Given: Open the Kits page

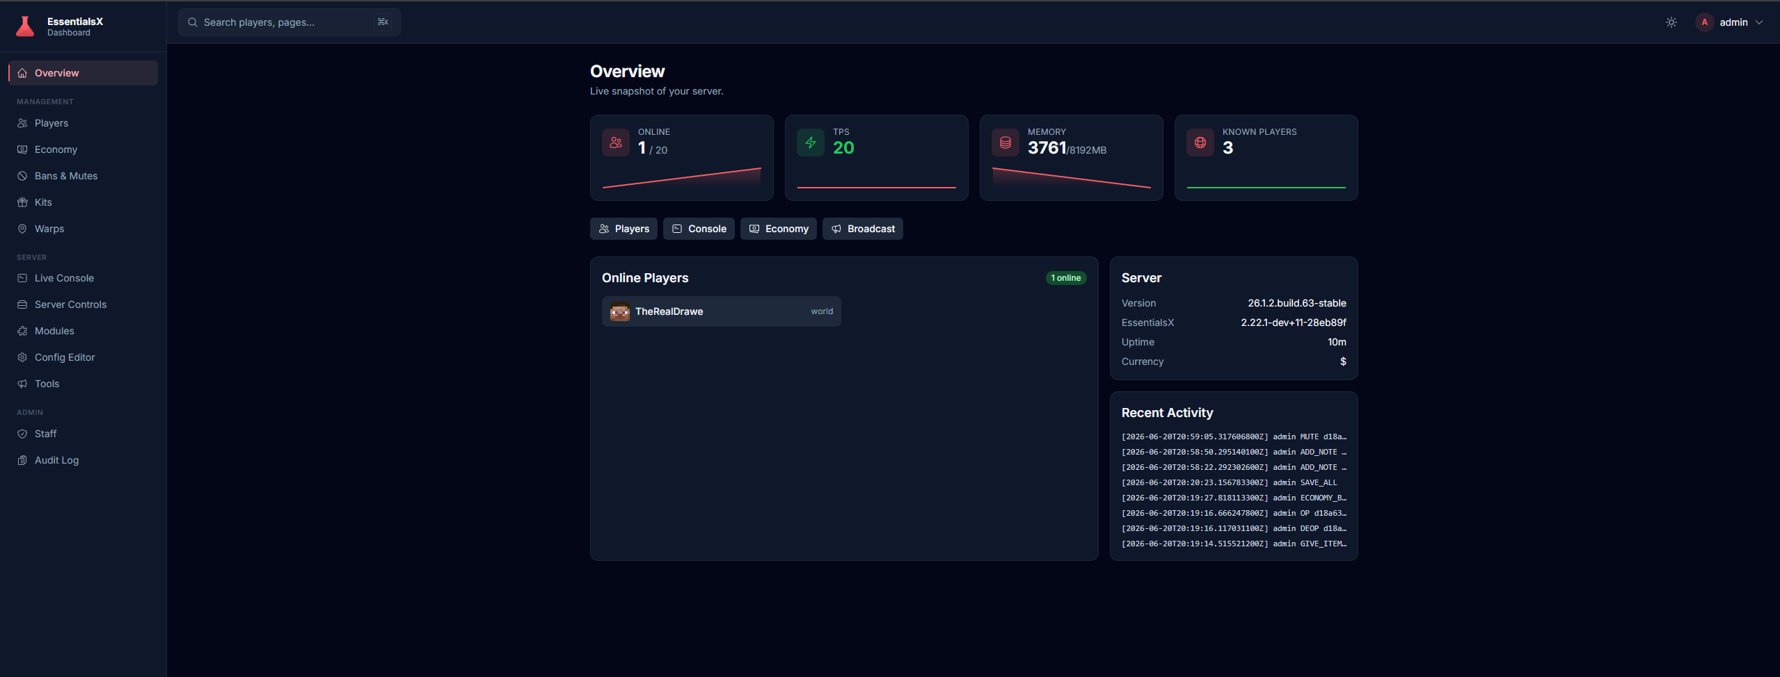Looking at the screenshot, I should pyautogui.click(x=84, y=202).
